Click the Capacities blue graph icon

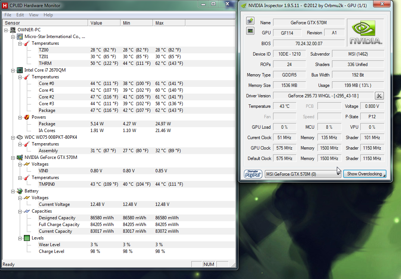27,211
